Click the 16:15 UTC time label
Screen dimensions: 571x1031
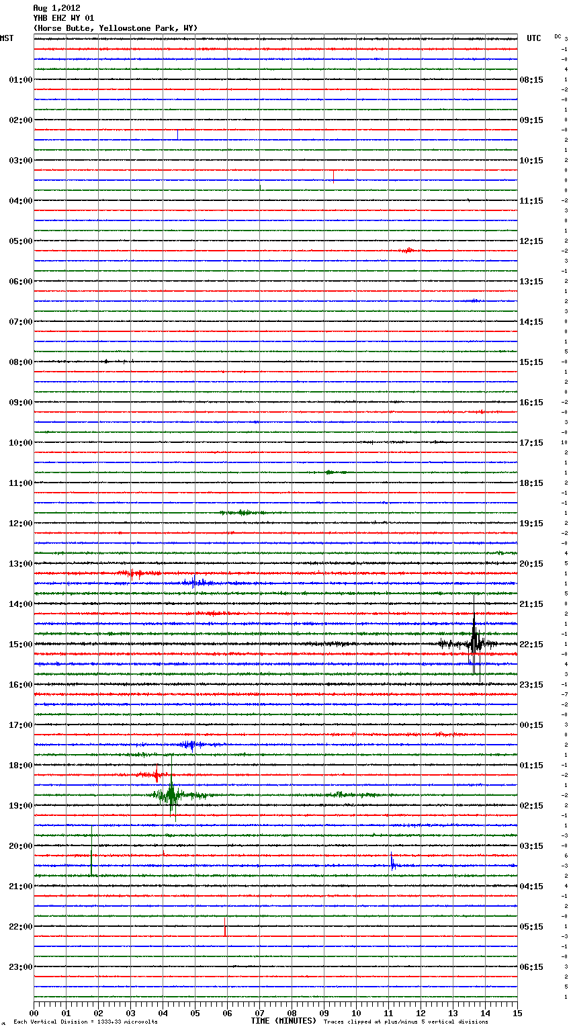(x=531, y=403)
